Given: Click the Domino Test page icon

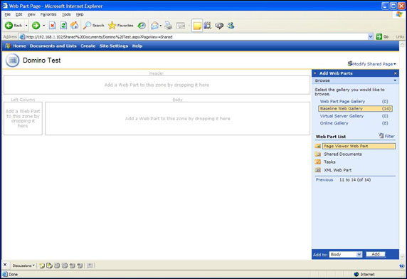Looking at the screenshot, I should coord(12,60).
